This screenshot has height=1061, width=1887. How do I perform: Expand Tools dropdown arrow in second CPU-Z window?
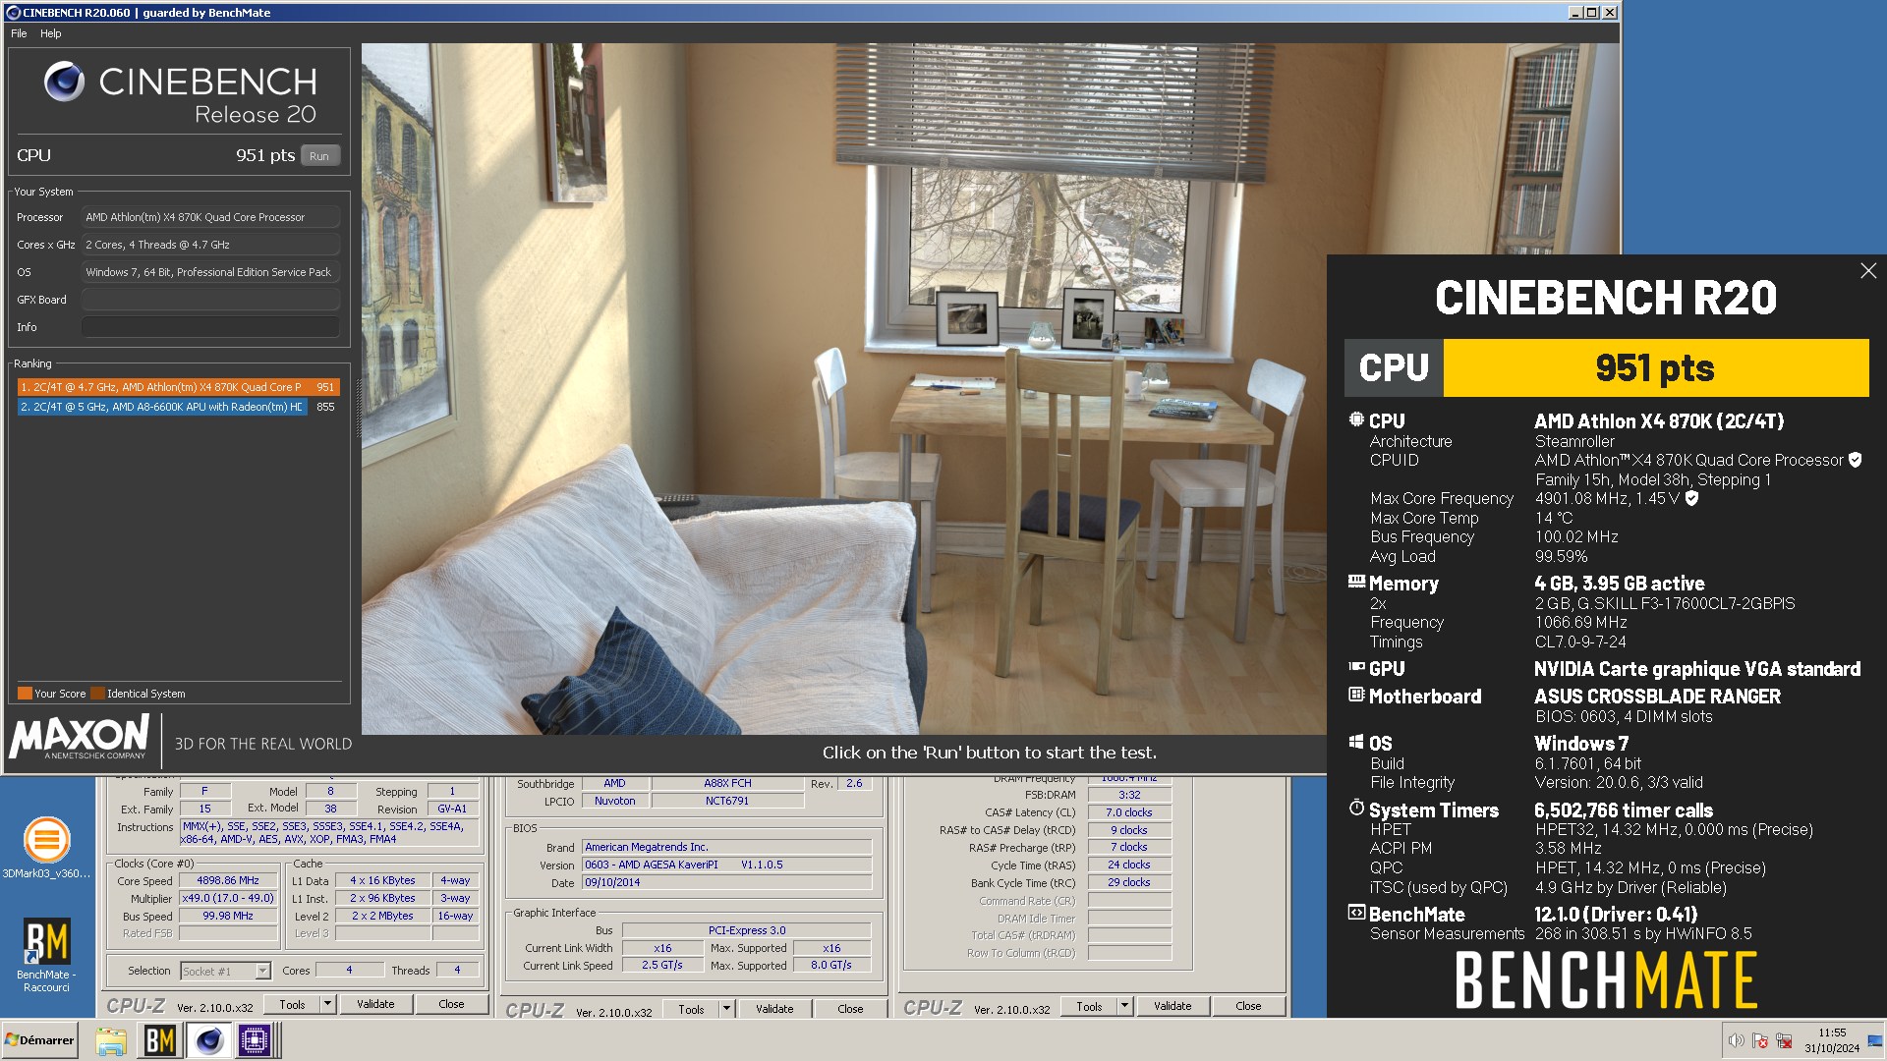(x=727, y=1009)
